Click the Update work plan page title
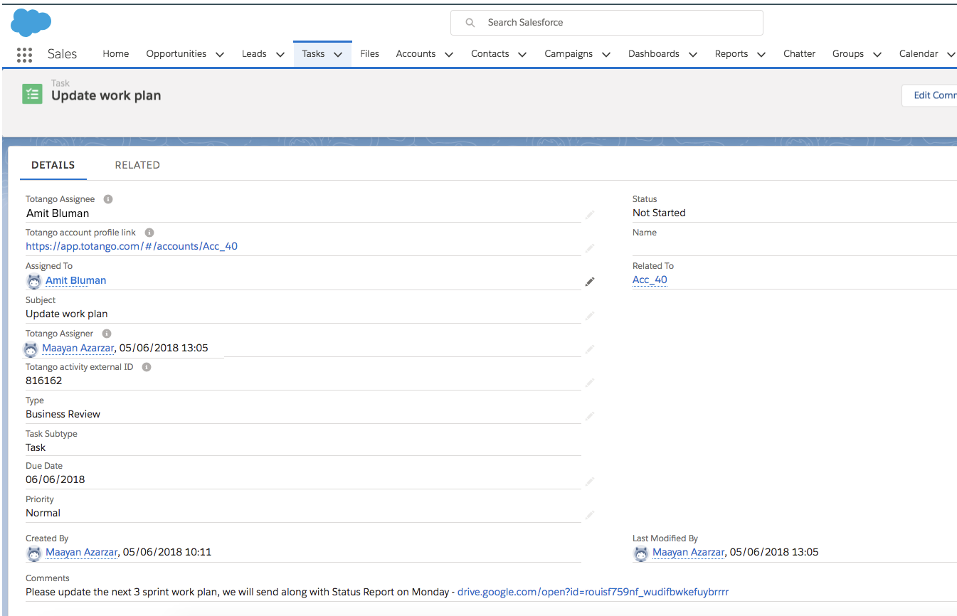 (106, 96)
